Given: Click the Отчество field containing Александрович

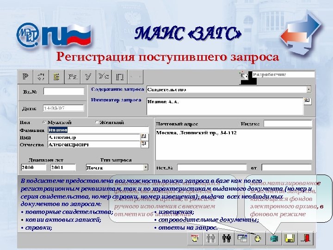Looking at the screenshot, I should (94, 144).
